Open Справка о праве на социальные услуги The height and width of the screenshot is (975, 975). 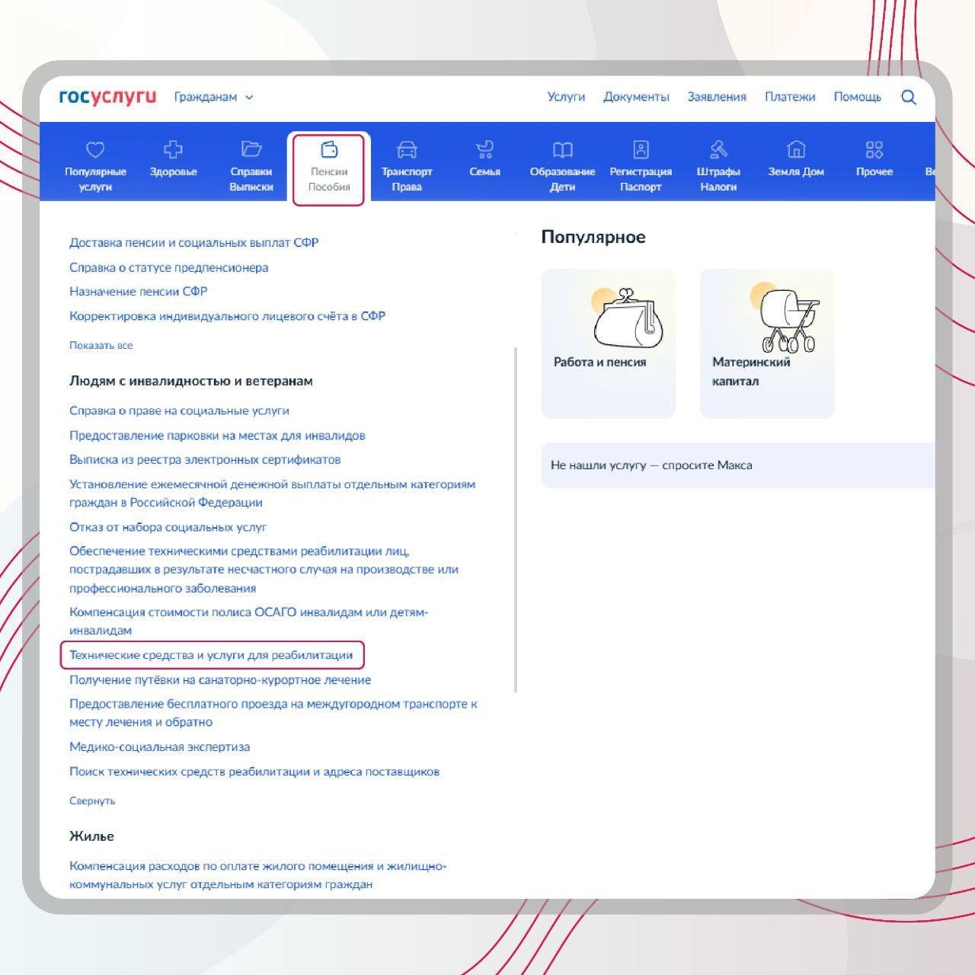pyautogui.click(x=179, y=411)
